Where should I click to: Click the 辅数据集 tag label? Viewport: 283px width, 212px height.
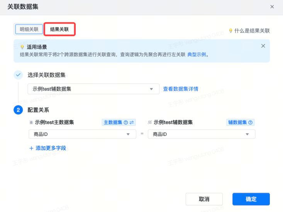tap(237, 122)
